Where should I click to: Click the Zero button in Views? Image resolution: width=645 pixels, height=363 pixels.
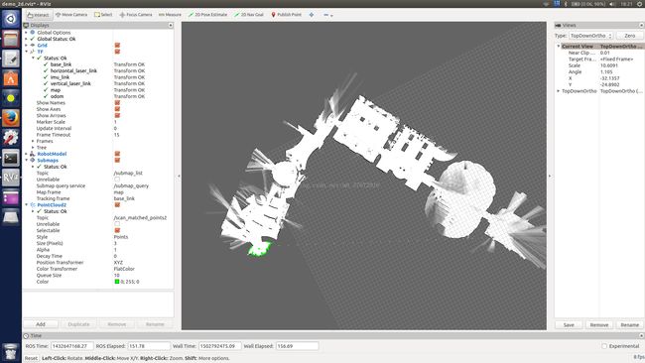pos(630,36)
